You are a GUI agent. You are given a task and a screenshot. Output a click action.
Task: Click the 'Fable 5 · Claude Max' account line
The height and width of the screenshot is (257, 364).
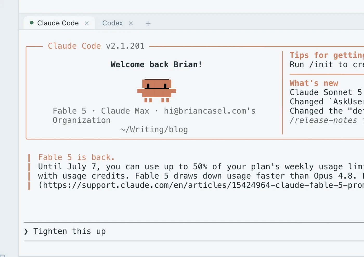(154, 111)
